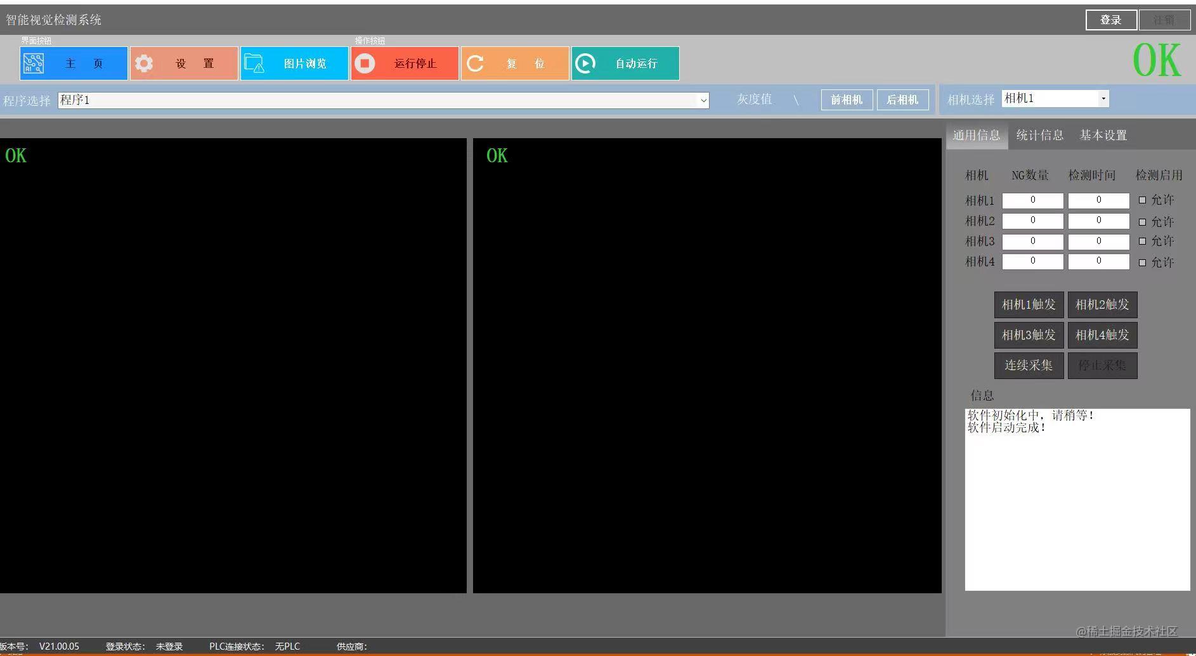The width and height of the screenshot is (1196, 656).
Task: Click 相机2 NG数量 field
Action: click(x=1033, y=221)
